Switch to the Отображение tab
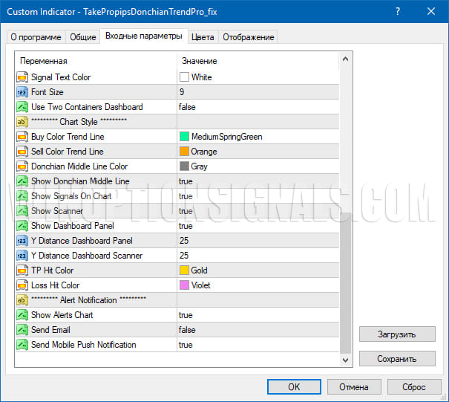Image resolution: width=449 pixels, height=402 pixels. (248, 37)
